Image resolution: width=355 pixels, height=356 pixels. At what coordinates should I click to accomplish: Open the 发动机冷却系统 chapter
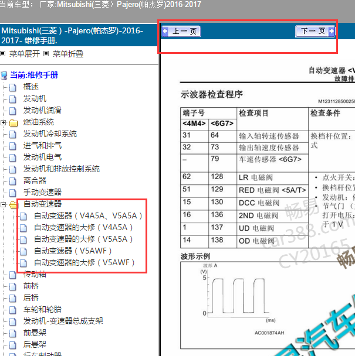coord(50,133)
